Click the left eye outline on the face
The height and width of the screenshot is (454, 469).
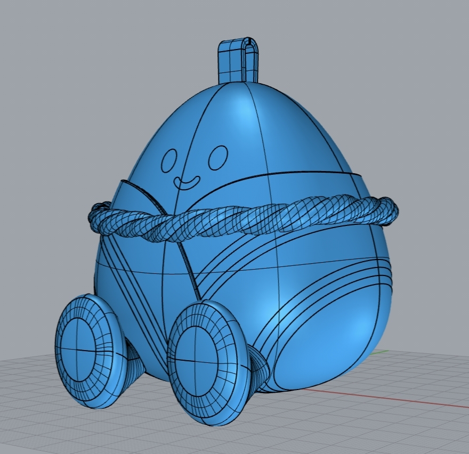[x=169, y=160]
